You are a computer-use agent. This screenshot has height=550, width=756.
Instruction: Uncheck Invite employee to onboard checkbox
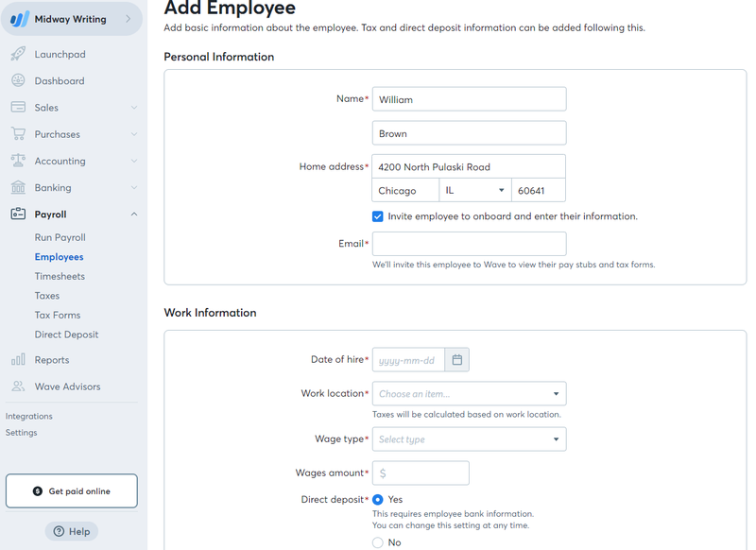(x=377, y=216)
